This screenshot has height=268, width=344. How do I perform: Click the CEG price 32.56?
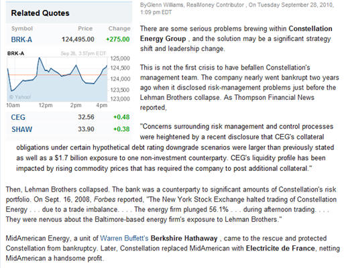86,117
